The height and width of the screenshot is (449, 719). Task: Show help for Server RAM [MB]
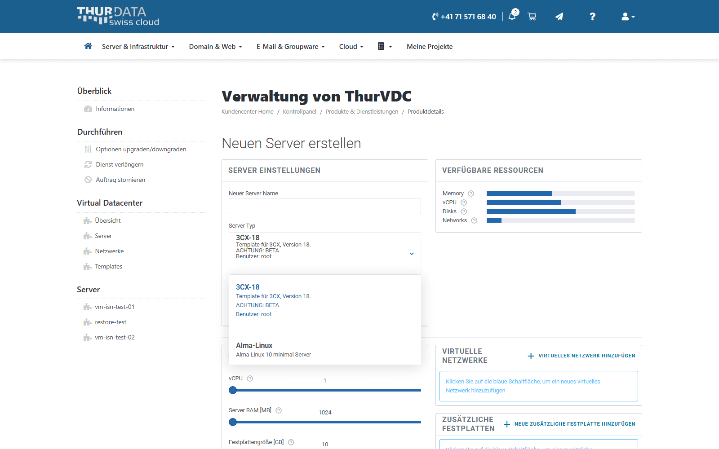[279, 410]
